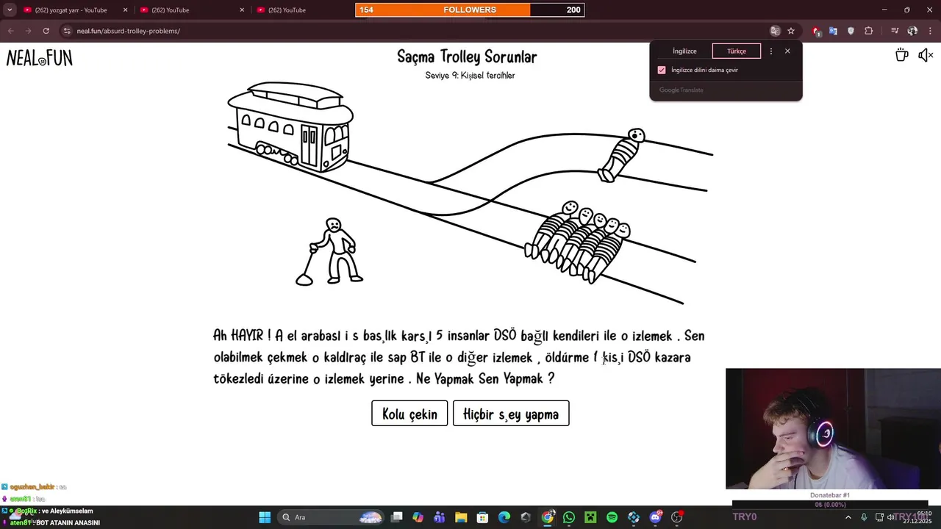Open the Minecraft creeper taskbar icon
Viewport: 941px width, 529px height.
pyautogui.click(x=590, y=517)
